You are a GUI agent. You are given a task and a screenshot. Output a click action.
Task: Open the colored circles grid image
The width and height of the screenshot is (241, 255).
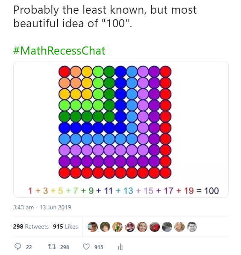point(121,129)
